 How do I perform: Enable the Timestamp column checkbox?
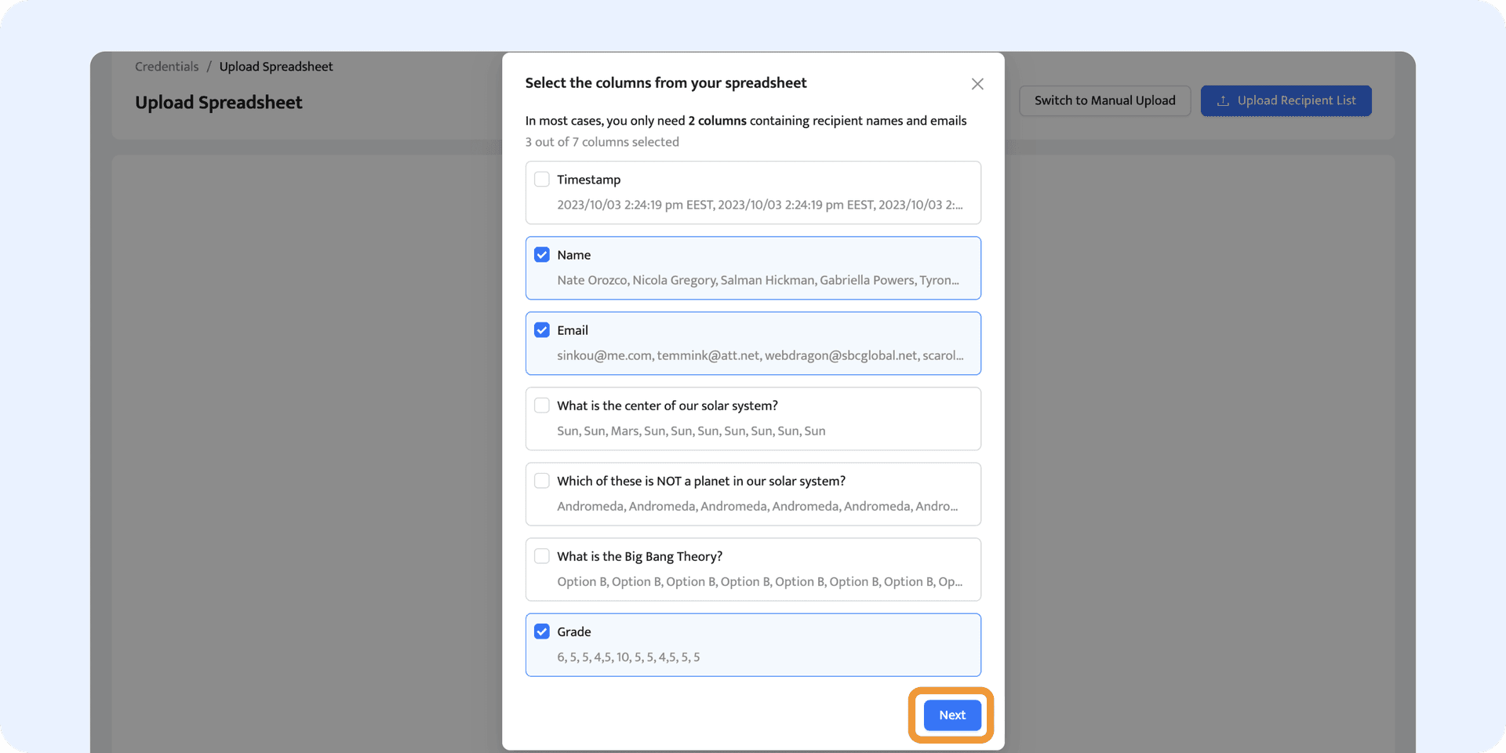pyautogui.click(x=541, y=180)
